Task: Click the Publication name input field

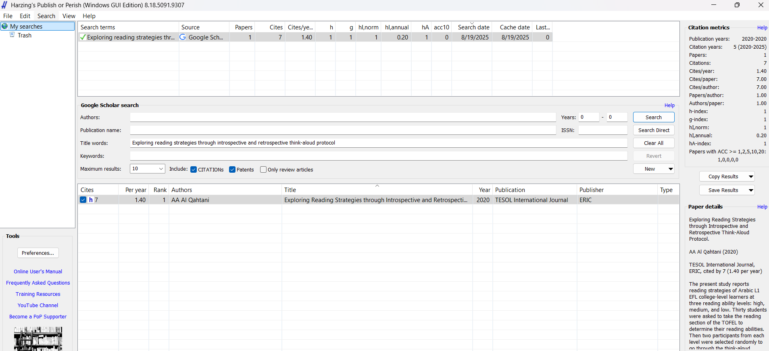Action: 343,130
